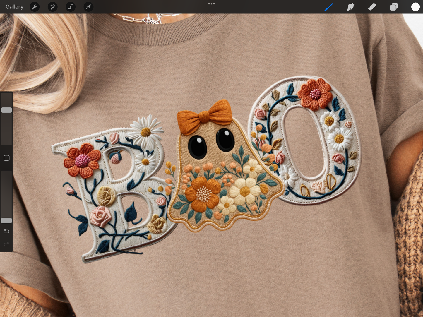Redo the last undone action
The height and width of the screenshot is (317, 423).
pyautogui.click(x=6, y=244)
